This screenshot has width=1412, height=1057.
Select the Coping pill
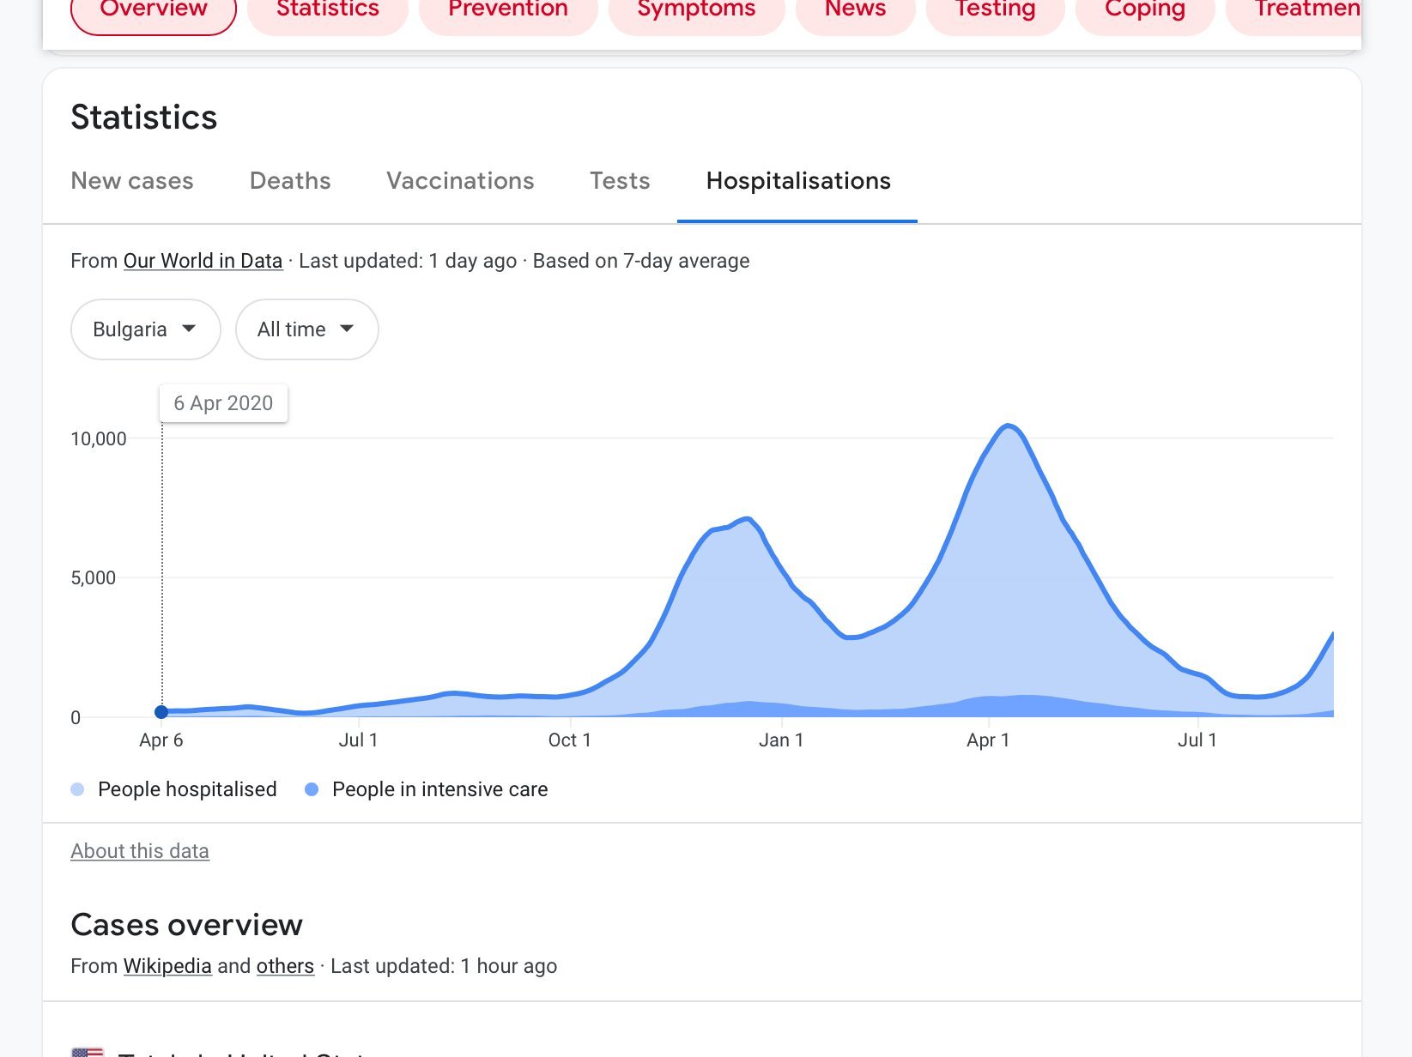(x=1144, y=12)
